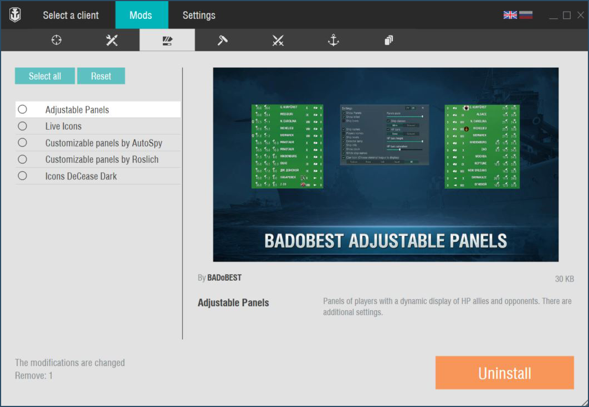Screen dimensions: 589x407
Task: Click the World of Warships logo icon
Action: point(15,15)
